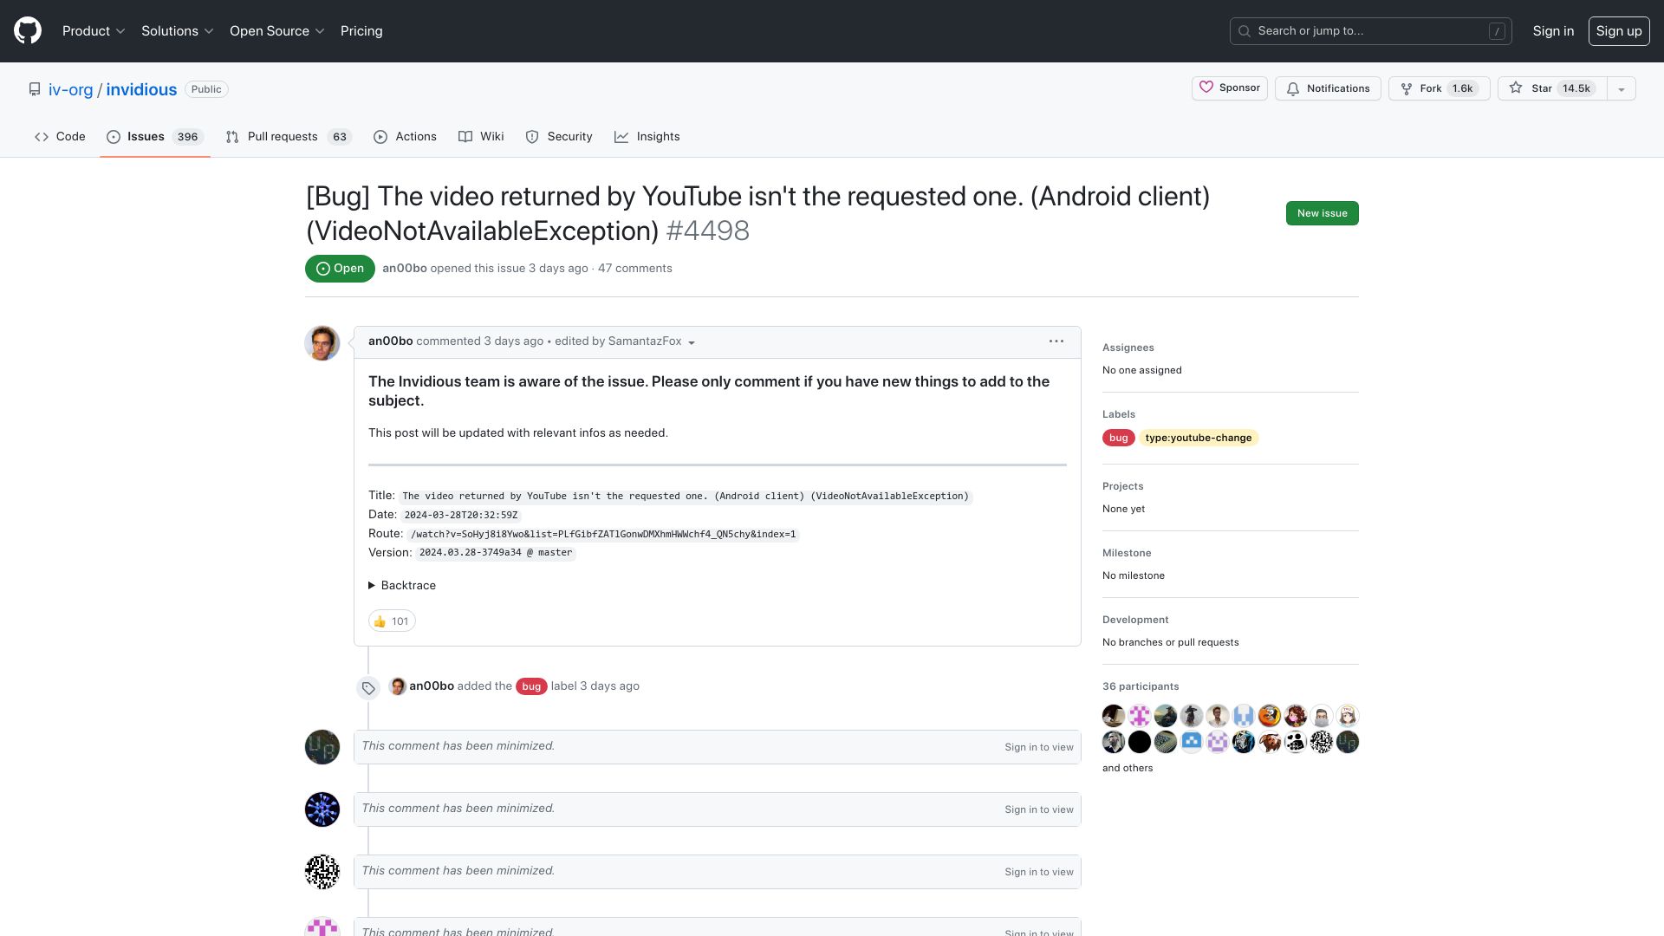Viewport: 1664px width, 936px height.
Task: Focus the Search or jump to field
Action: [x=1370, y=30]
